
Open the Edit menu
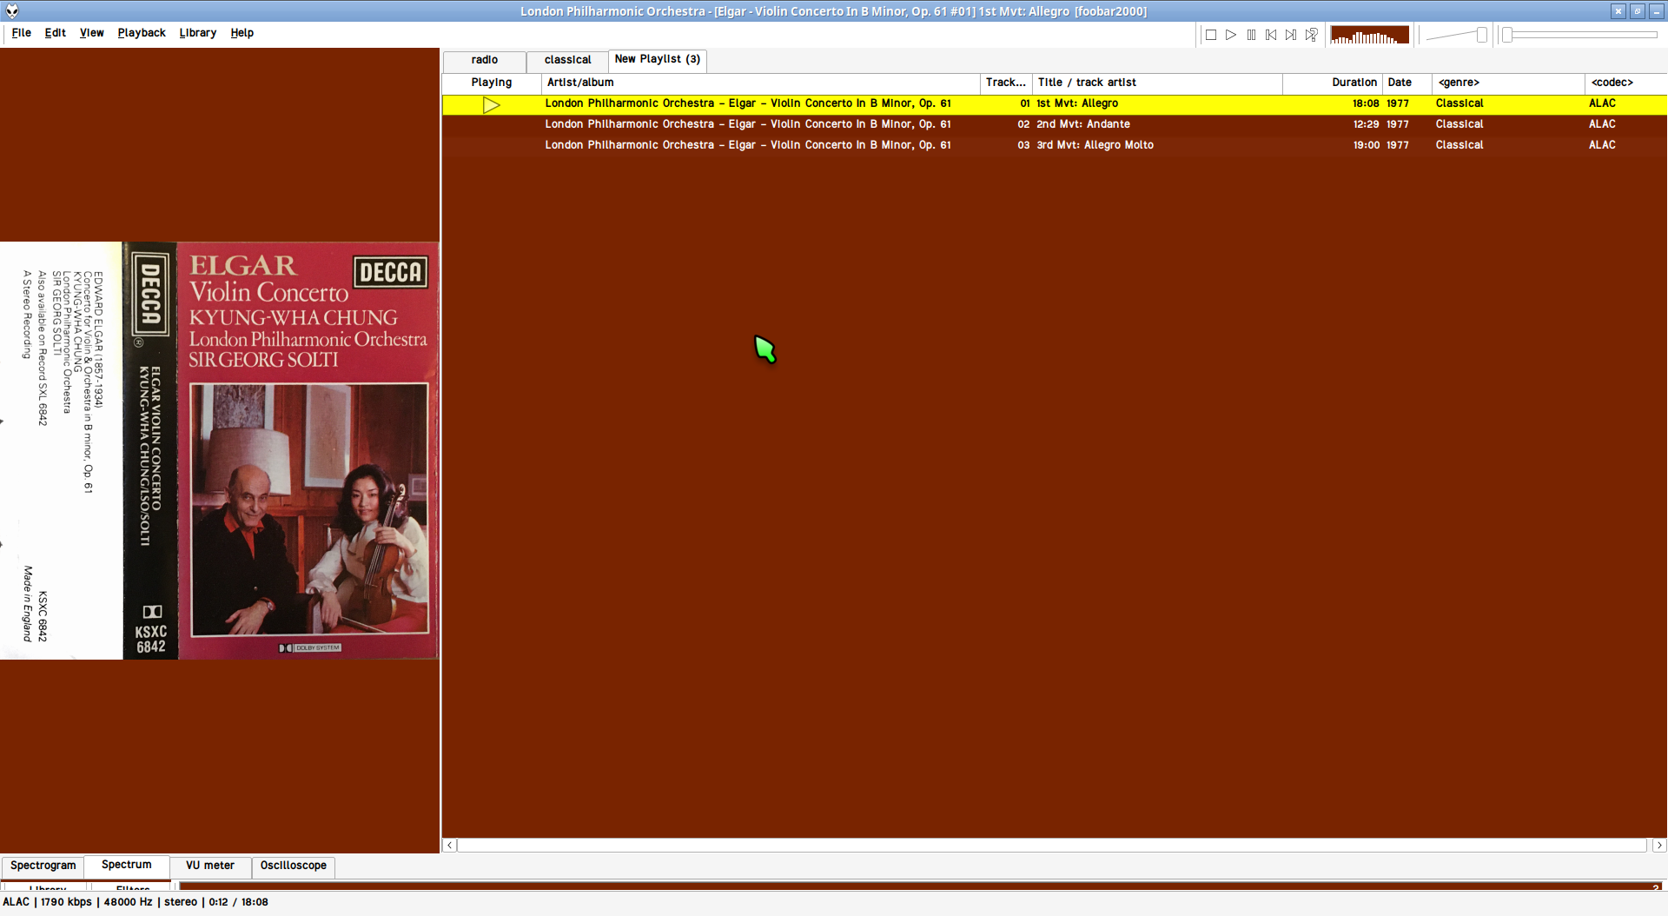click(x=56, y=33)
